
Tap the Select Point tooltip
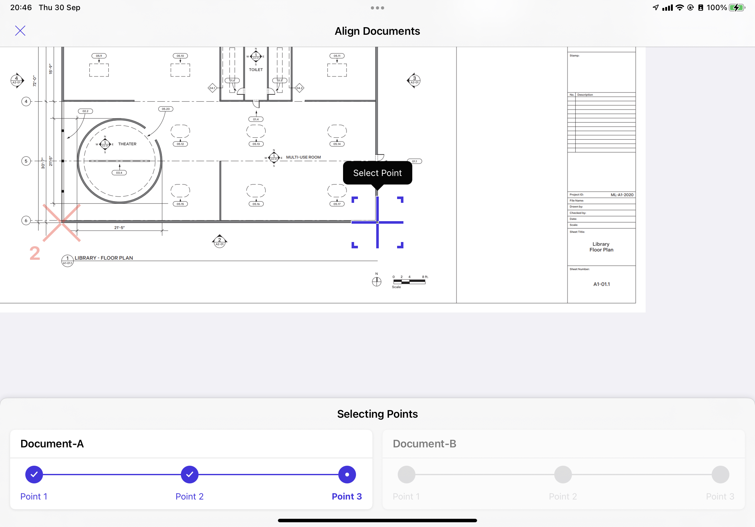[377, 173]
